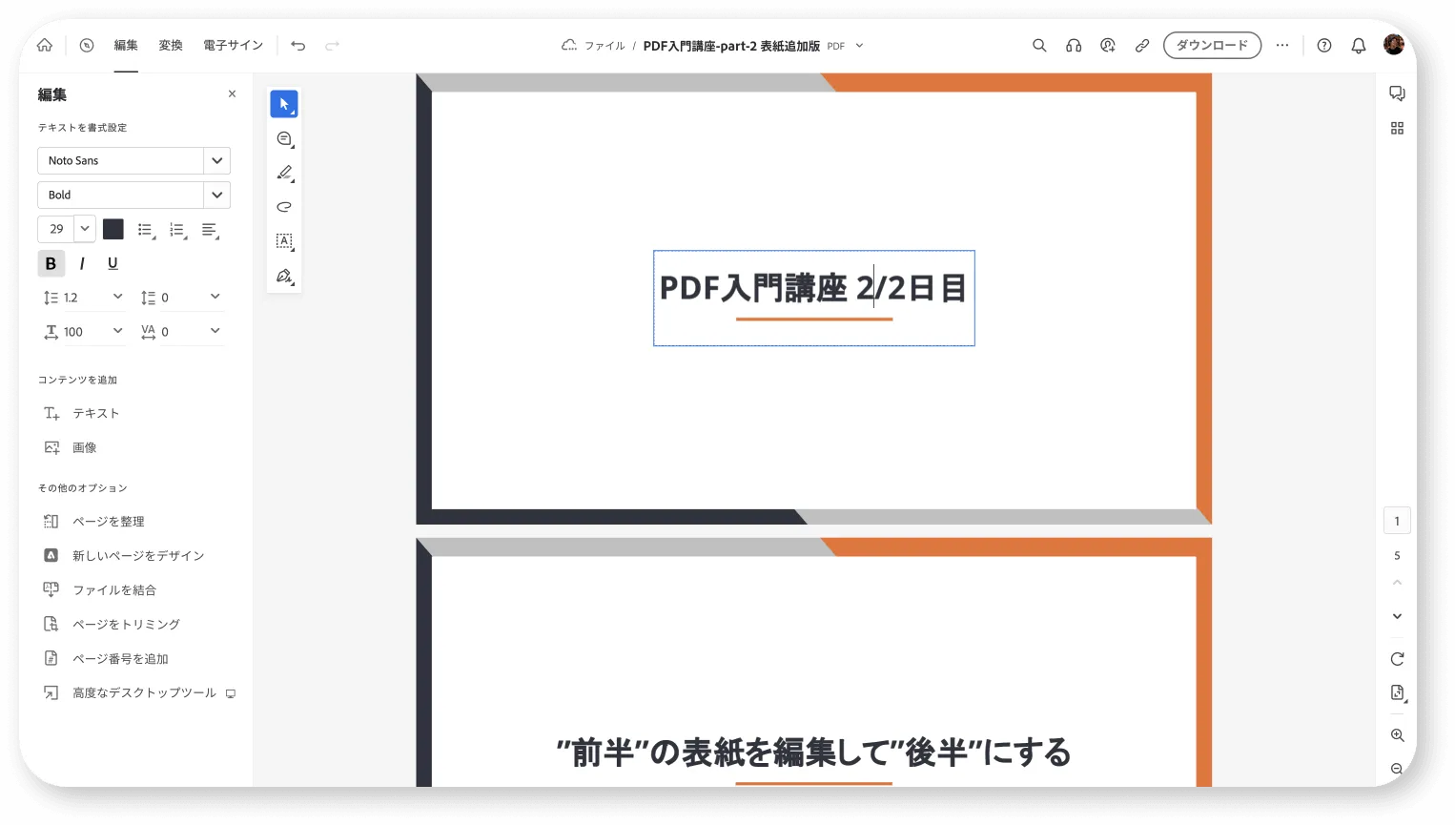Redo the last undone edit
Viewport: 1455px width, 825px height.
(x=333, y=45)
